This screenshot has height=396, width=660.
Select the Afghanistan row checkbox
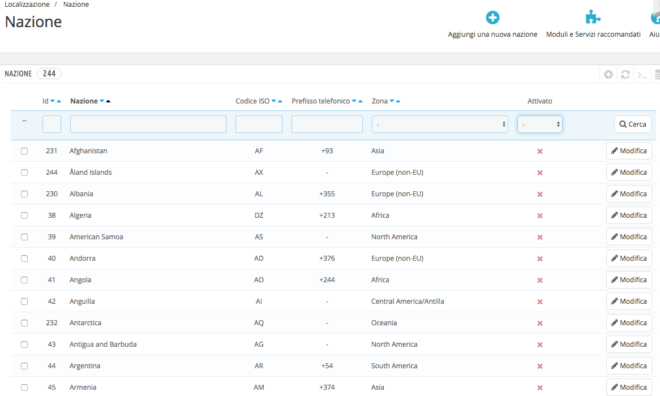tap(24, 151)
